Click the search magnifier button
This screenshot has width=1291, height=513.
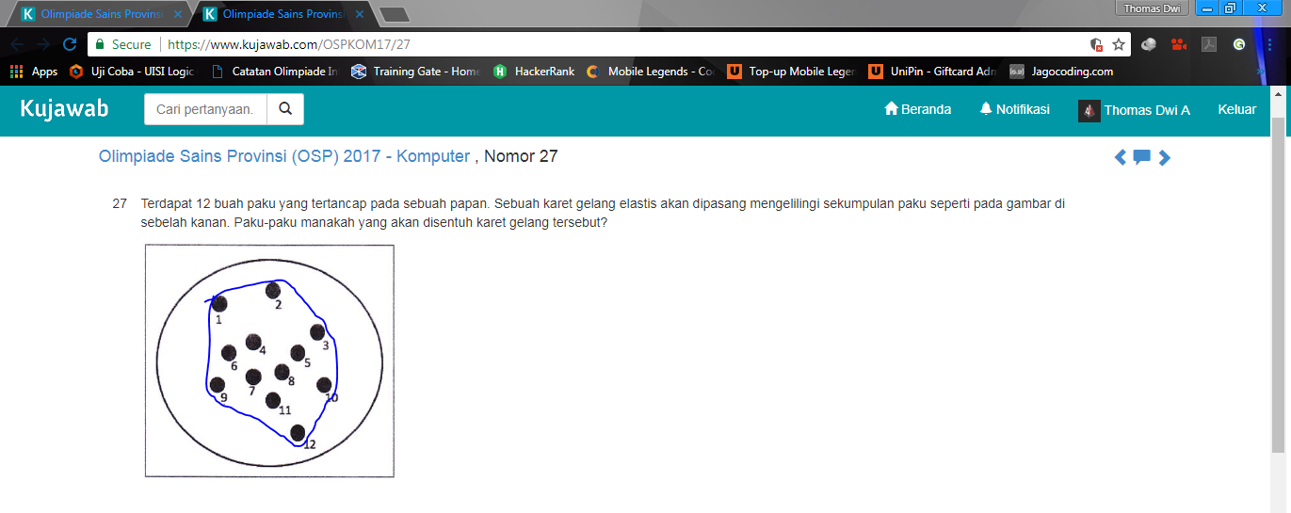[285, 109]
